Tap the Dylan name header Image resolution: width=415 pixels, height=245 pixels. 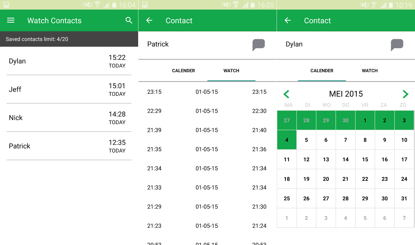coord(294,44)
